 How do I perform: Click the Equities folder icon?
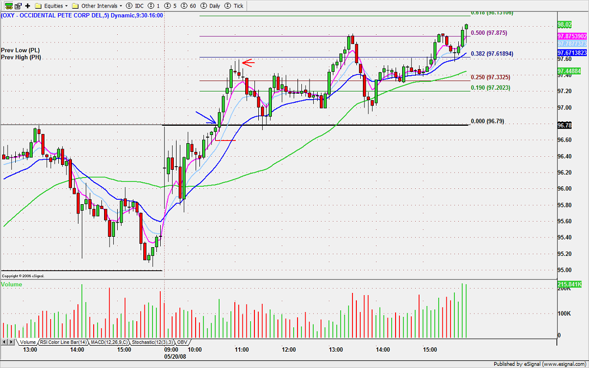[38, 5]
